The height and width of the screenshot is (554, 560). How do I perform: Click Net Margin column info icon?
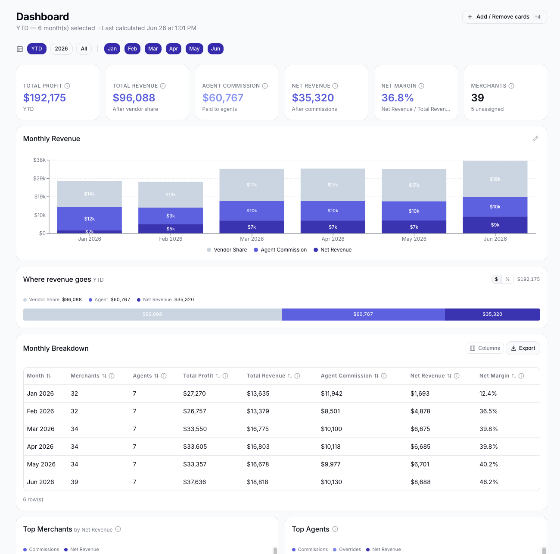tap(521, 376)
